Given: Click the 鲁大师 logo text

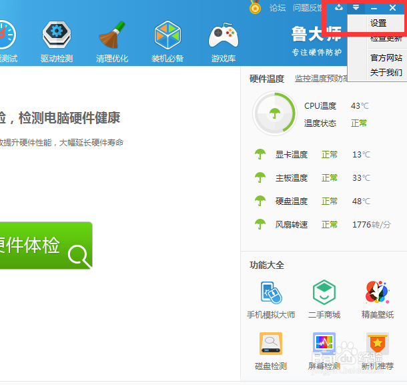Looking at the screenshot, I should point(316,34).
